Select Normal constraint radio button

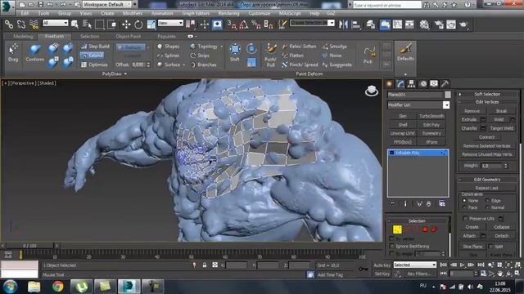[x=487, y=207]
